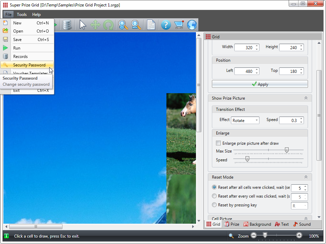This screenshot has width=326, height=244.
Task: Click the Records database toolbar icon
Action: 67,25
